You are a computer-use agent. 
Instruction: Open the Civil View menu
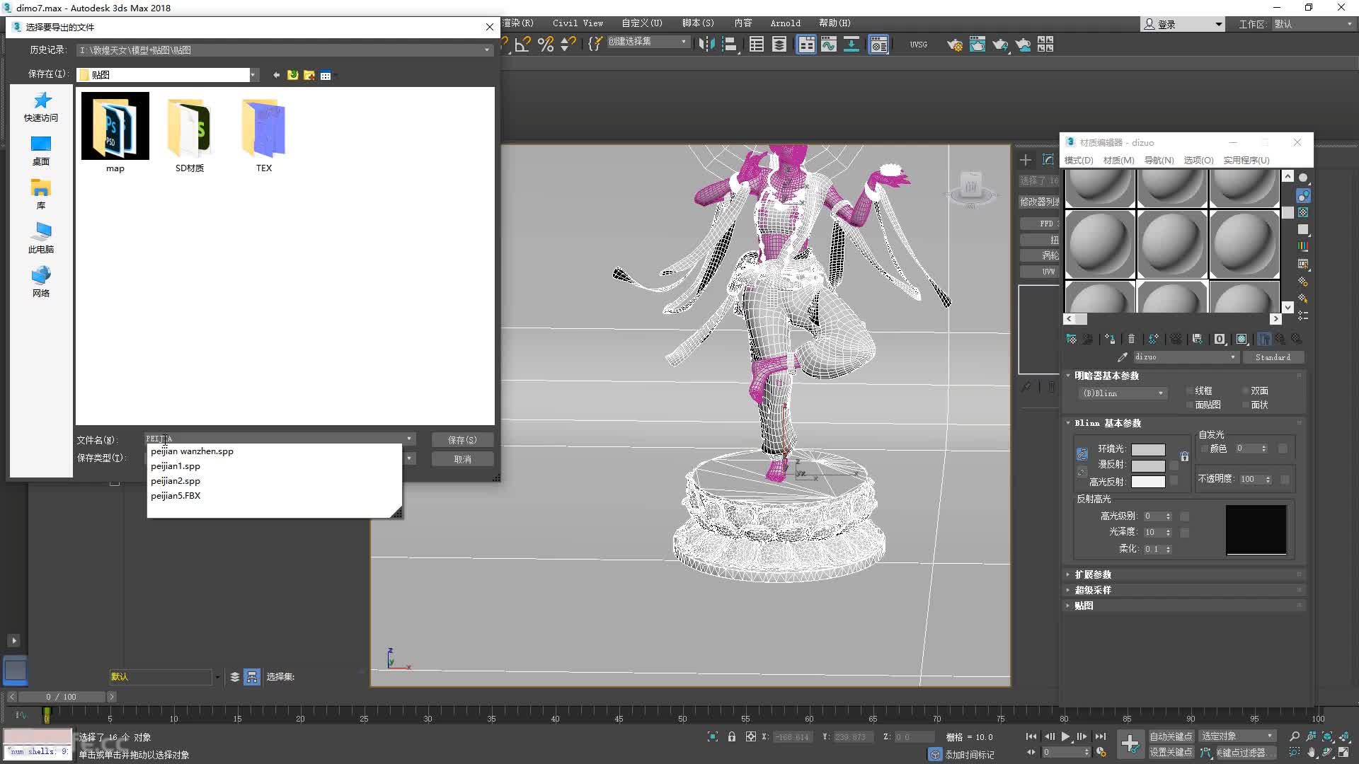(x=578, y=23)
